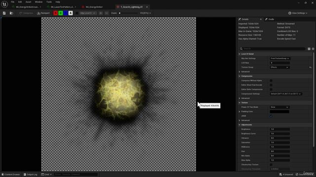Edit the Min Alpha value field

pos(280,156)
